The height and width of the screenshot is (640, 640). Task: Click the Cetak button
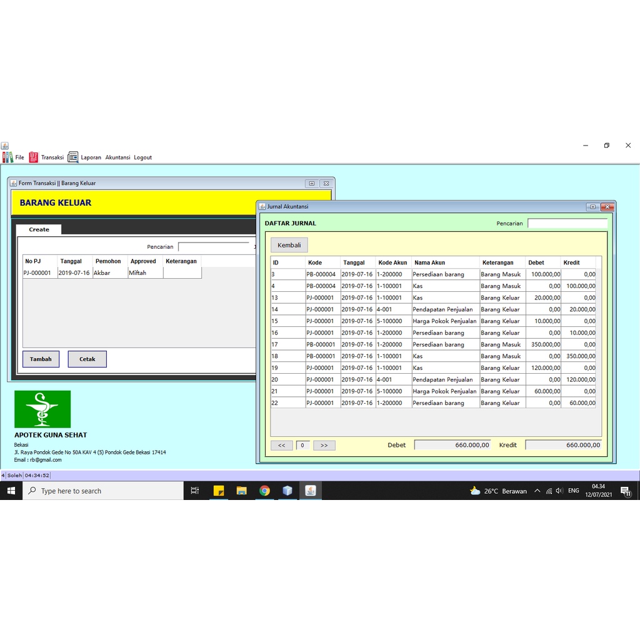(x=87, y=359)
